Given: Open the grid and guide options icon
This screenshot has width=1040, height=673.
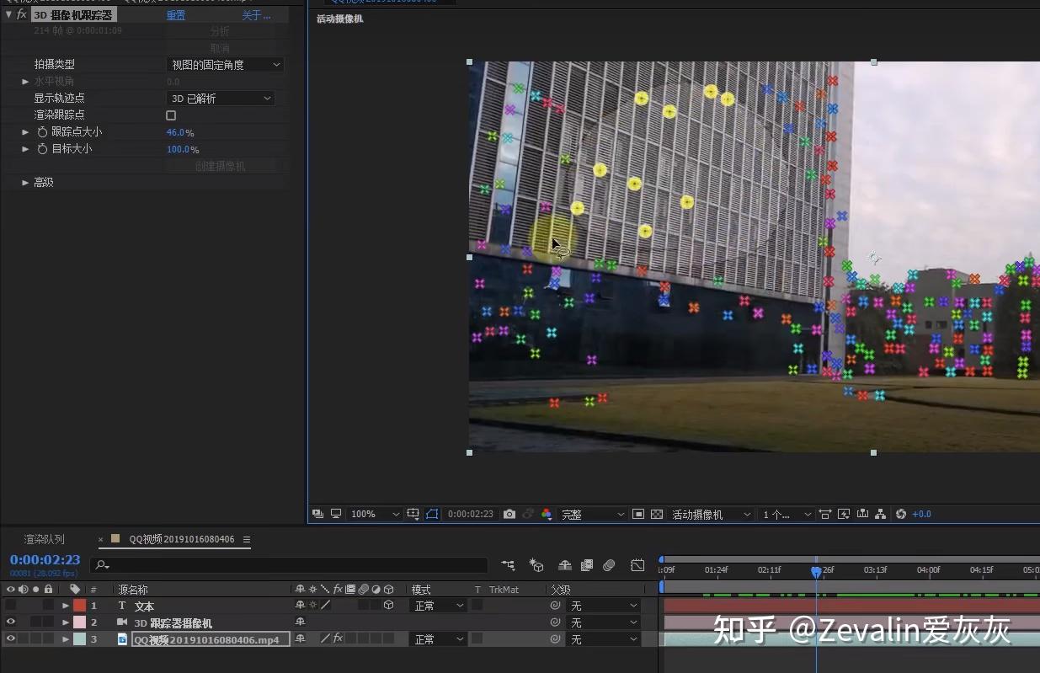Looking at the screenshot, I should 413,514.
